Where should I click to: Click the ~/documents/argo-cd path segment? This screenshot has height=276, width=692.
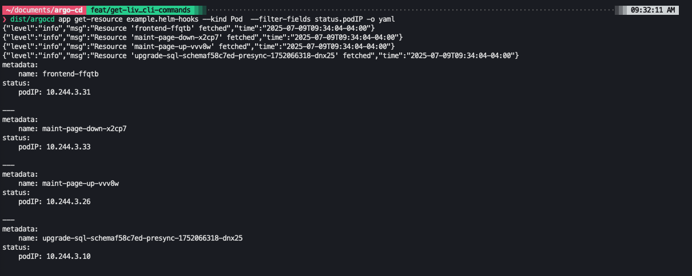point(43,10)
